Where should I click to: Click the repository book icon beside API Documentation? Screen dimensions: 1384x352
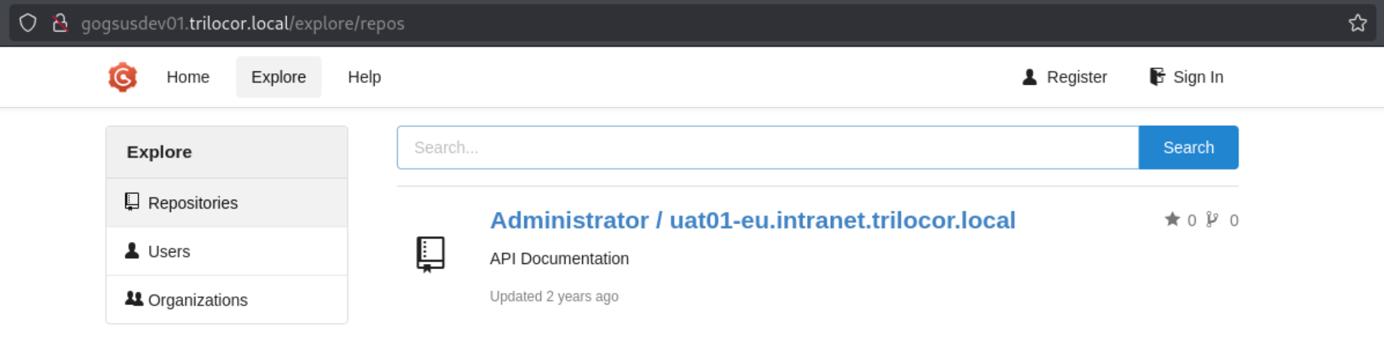click(430, 254)
